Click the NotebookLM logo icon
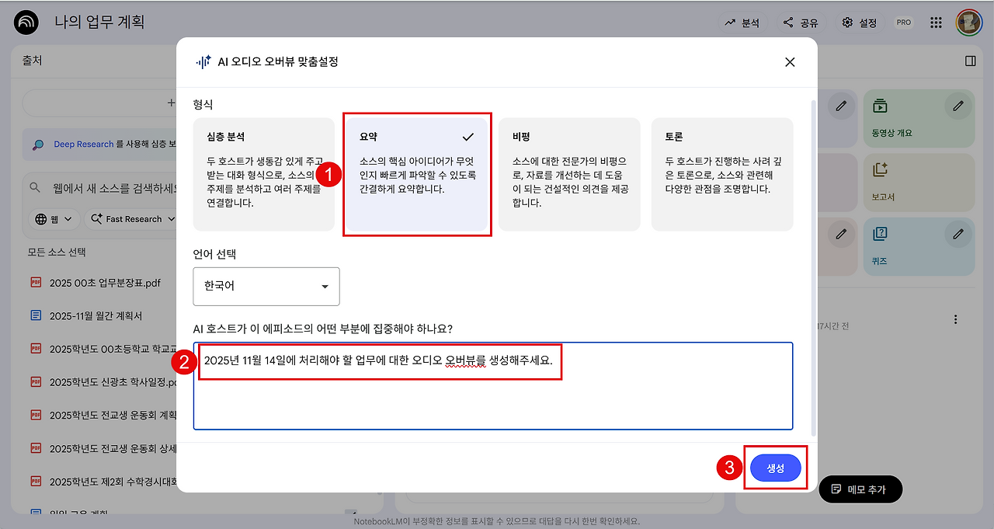The width and height of the screenshot is (994, 529). (x=26, y=23)
